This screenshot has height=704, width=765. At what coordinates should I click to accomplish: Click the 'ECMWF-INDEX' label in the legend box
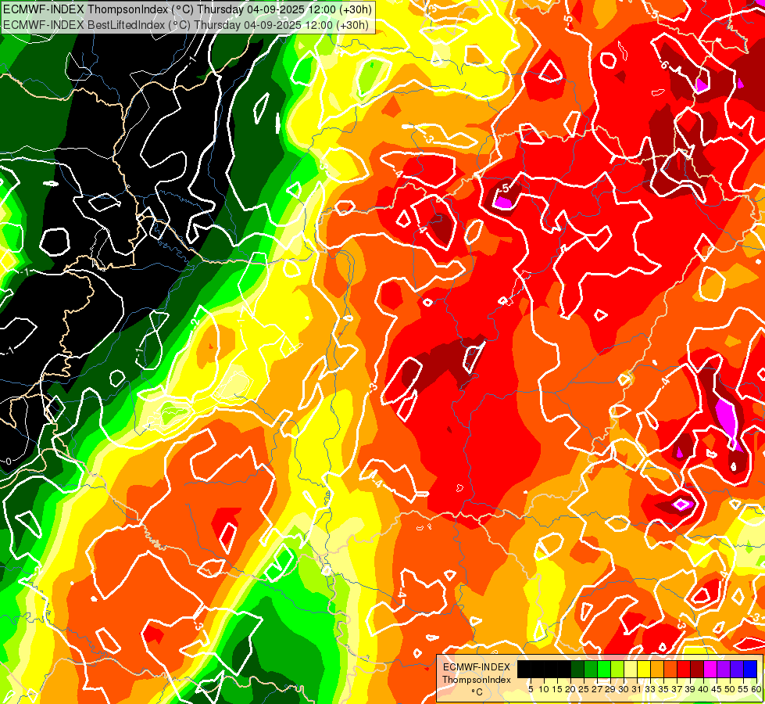(x=477, y=667)
